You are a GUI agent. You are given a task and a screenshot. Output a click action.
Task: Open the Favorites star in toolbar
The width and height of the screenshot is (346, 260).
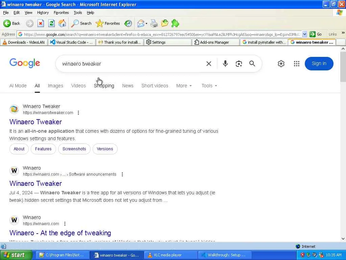[x=108, y=23]
